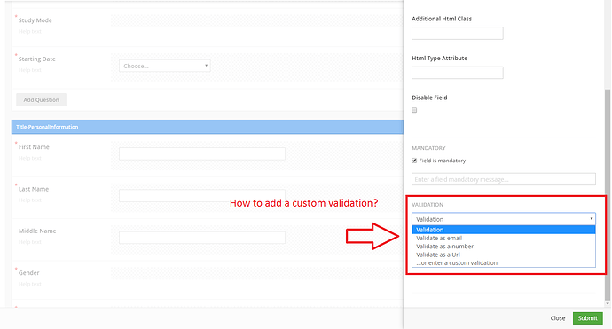The width and height of the screenshot is (612, 329).
Task: Open the Validation dropdown arrow
Action: coord(592,219)
